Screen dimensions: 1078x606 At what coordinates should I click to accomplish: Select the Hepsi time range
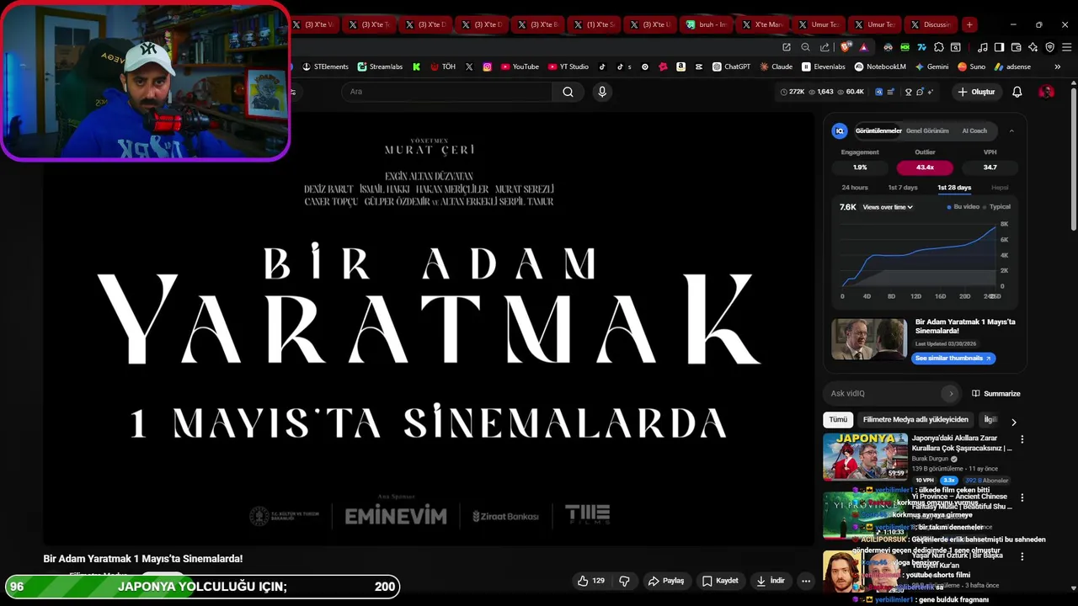coord(1000,188)
